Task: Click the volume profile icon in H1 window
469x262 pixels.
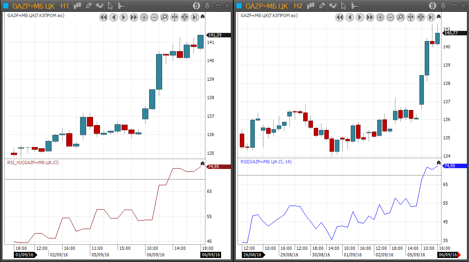Action: 121,6
